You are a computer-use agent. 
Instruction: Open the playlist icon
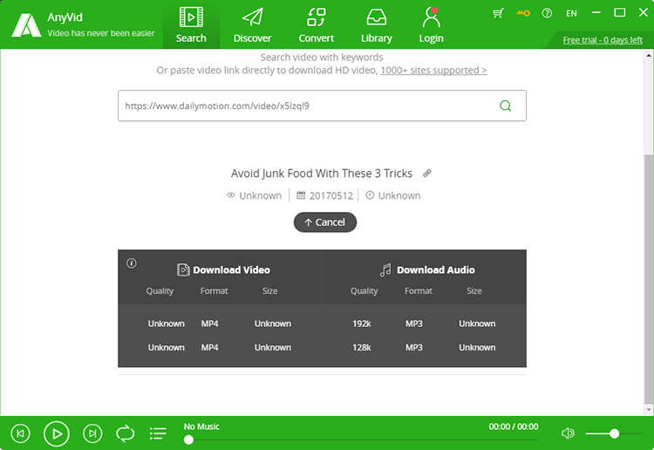(x=158, y=433)
